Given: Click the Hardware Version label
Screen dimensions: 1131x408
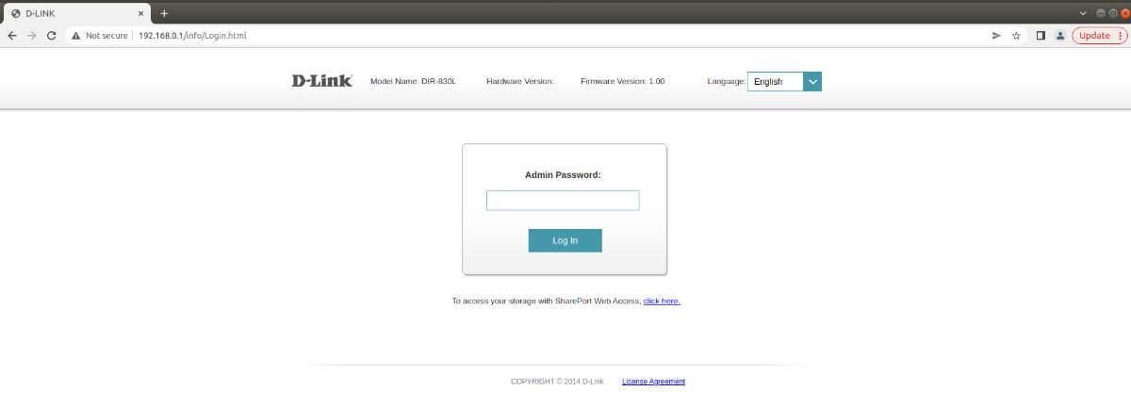Looking at the screenshot, I should click(x=520, y=82).
